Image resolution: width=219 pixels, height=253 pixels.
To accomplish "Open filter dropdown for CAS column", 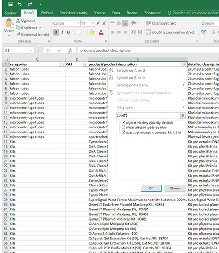I will tap(85, 64).
